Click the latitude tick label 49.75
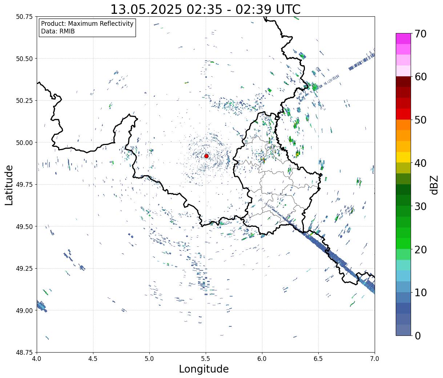The height and width of the screenshot is (378, 443). point(24,185)
